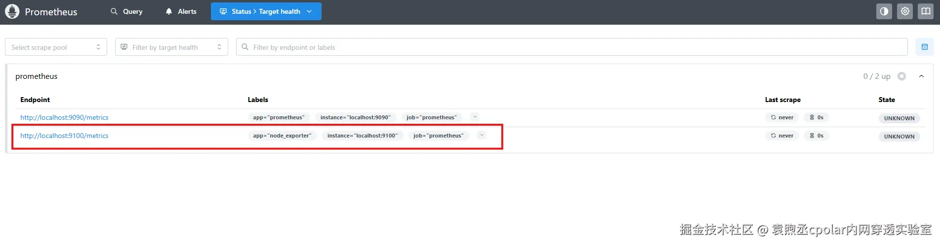Click the prometheus pool name
The image size is (940, 245).
point(37,76)
